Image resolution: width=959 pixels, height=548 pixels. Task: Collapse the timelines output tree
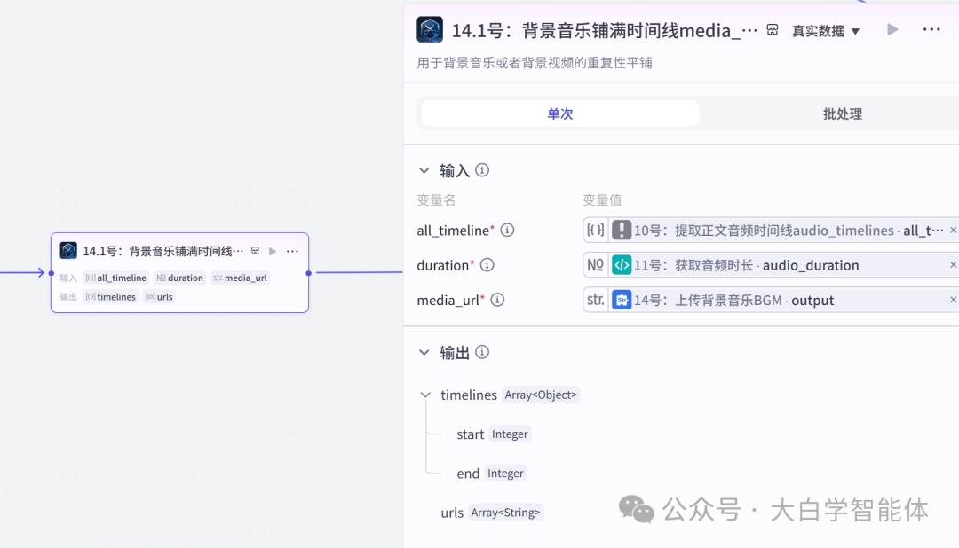(x=425, y=395)
